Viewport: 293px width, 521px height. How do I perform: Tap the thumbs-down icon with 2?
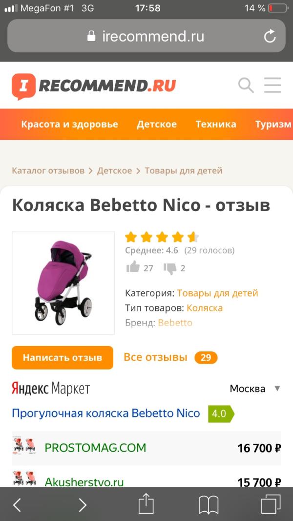pyautogui.click(x=170, y=268)
